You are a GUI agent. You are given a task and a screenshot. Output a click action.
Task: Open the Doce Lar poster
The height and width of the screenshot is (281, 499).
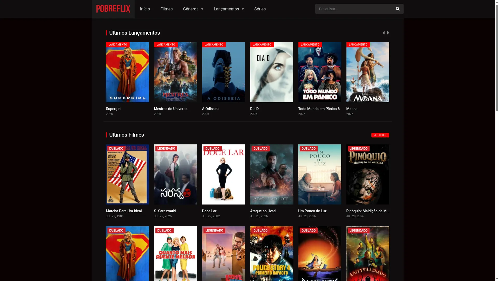pyautogui.click(x=224, y=174)
